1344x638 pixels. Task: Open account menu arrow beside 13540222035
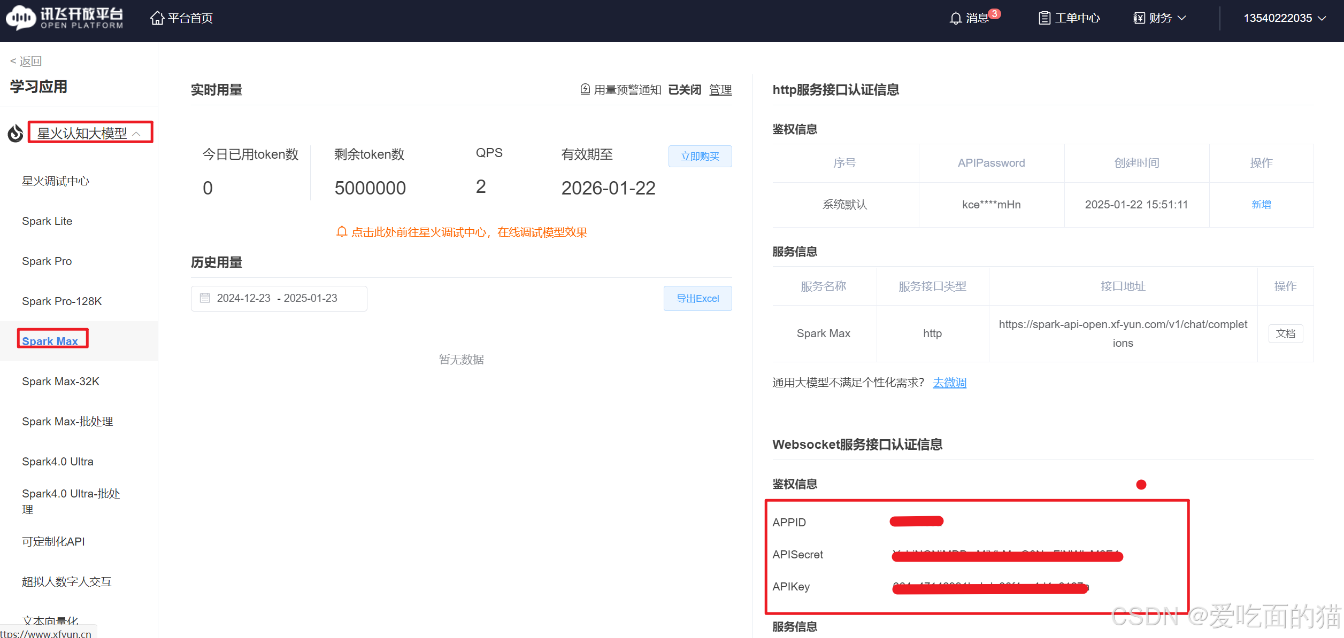1322,18
